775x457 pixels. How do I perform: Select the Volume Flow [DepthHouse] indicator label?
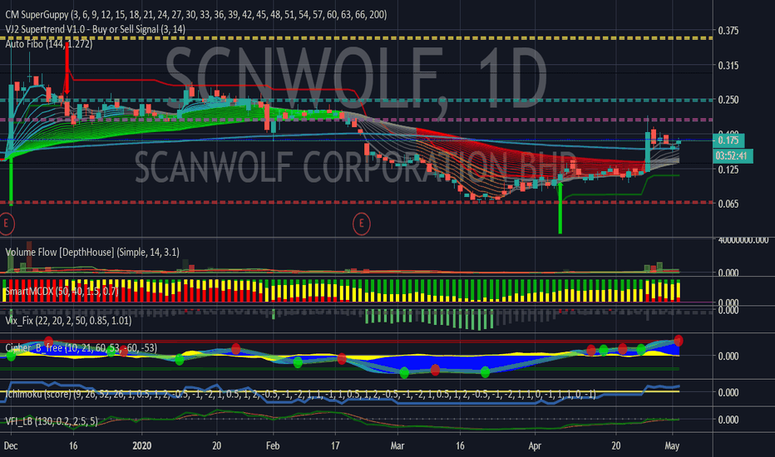click(92, 252)
